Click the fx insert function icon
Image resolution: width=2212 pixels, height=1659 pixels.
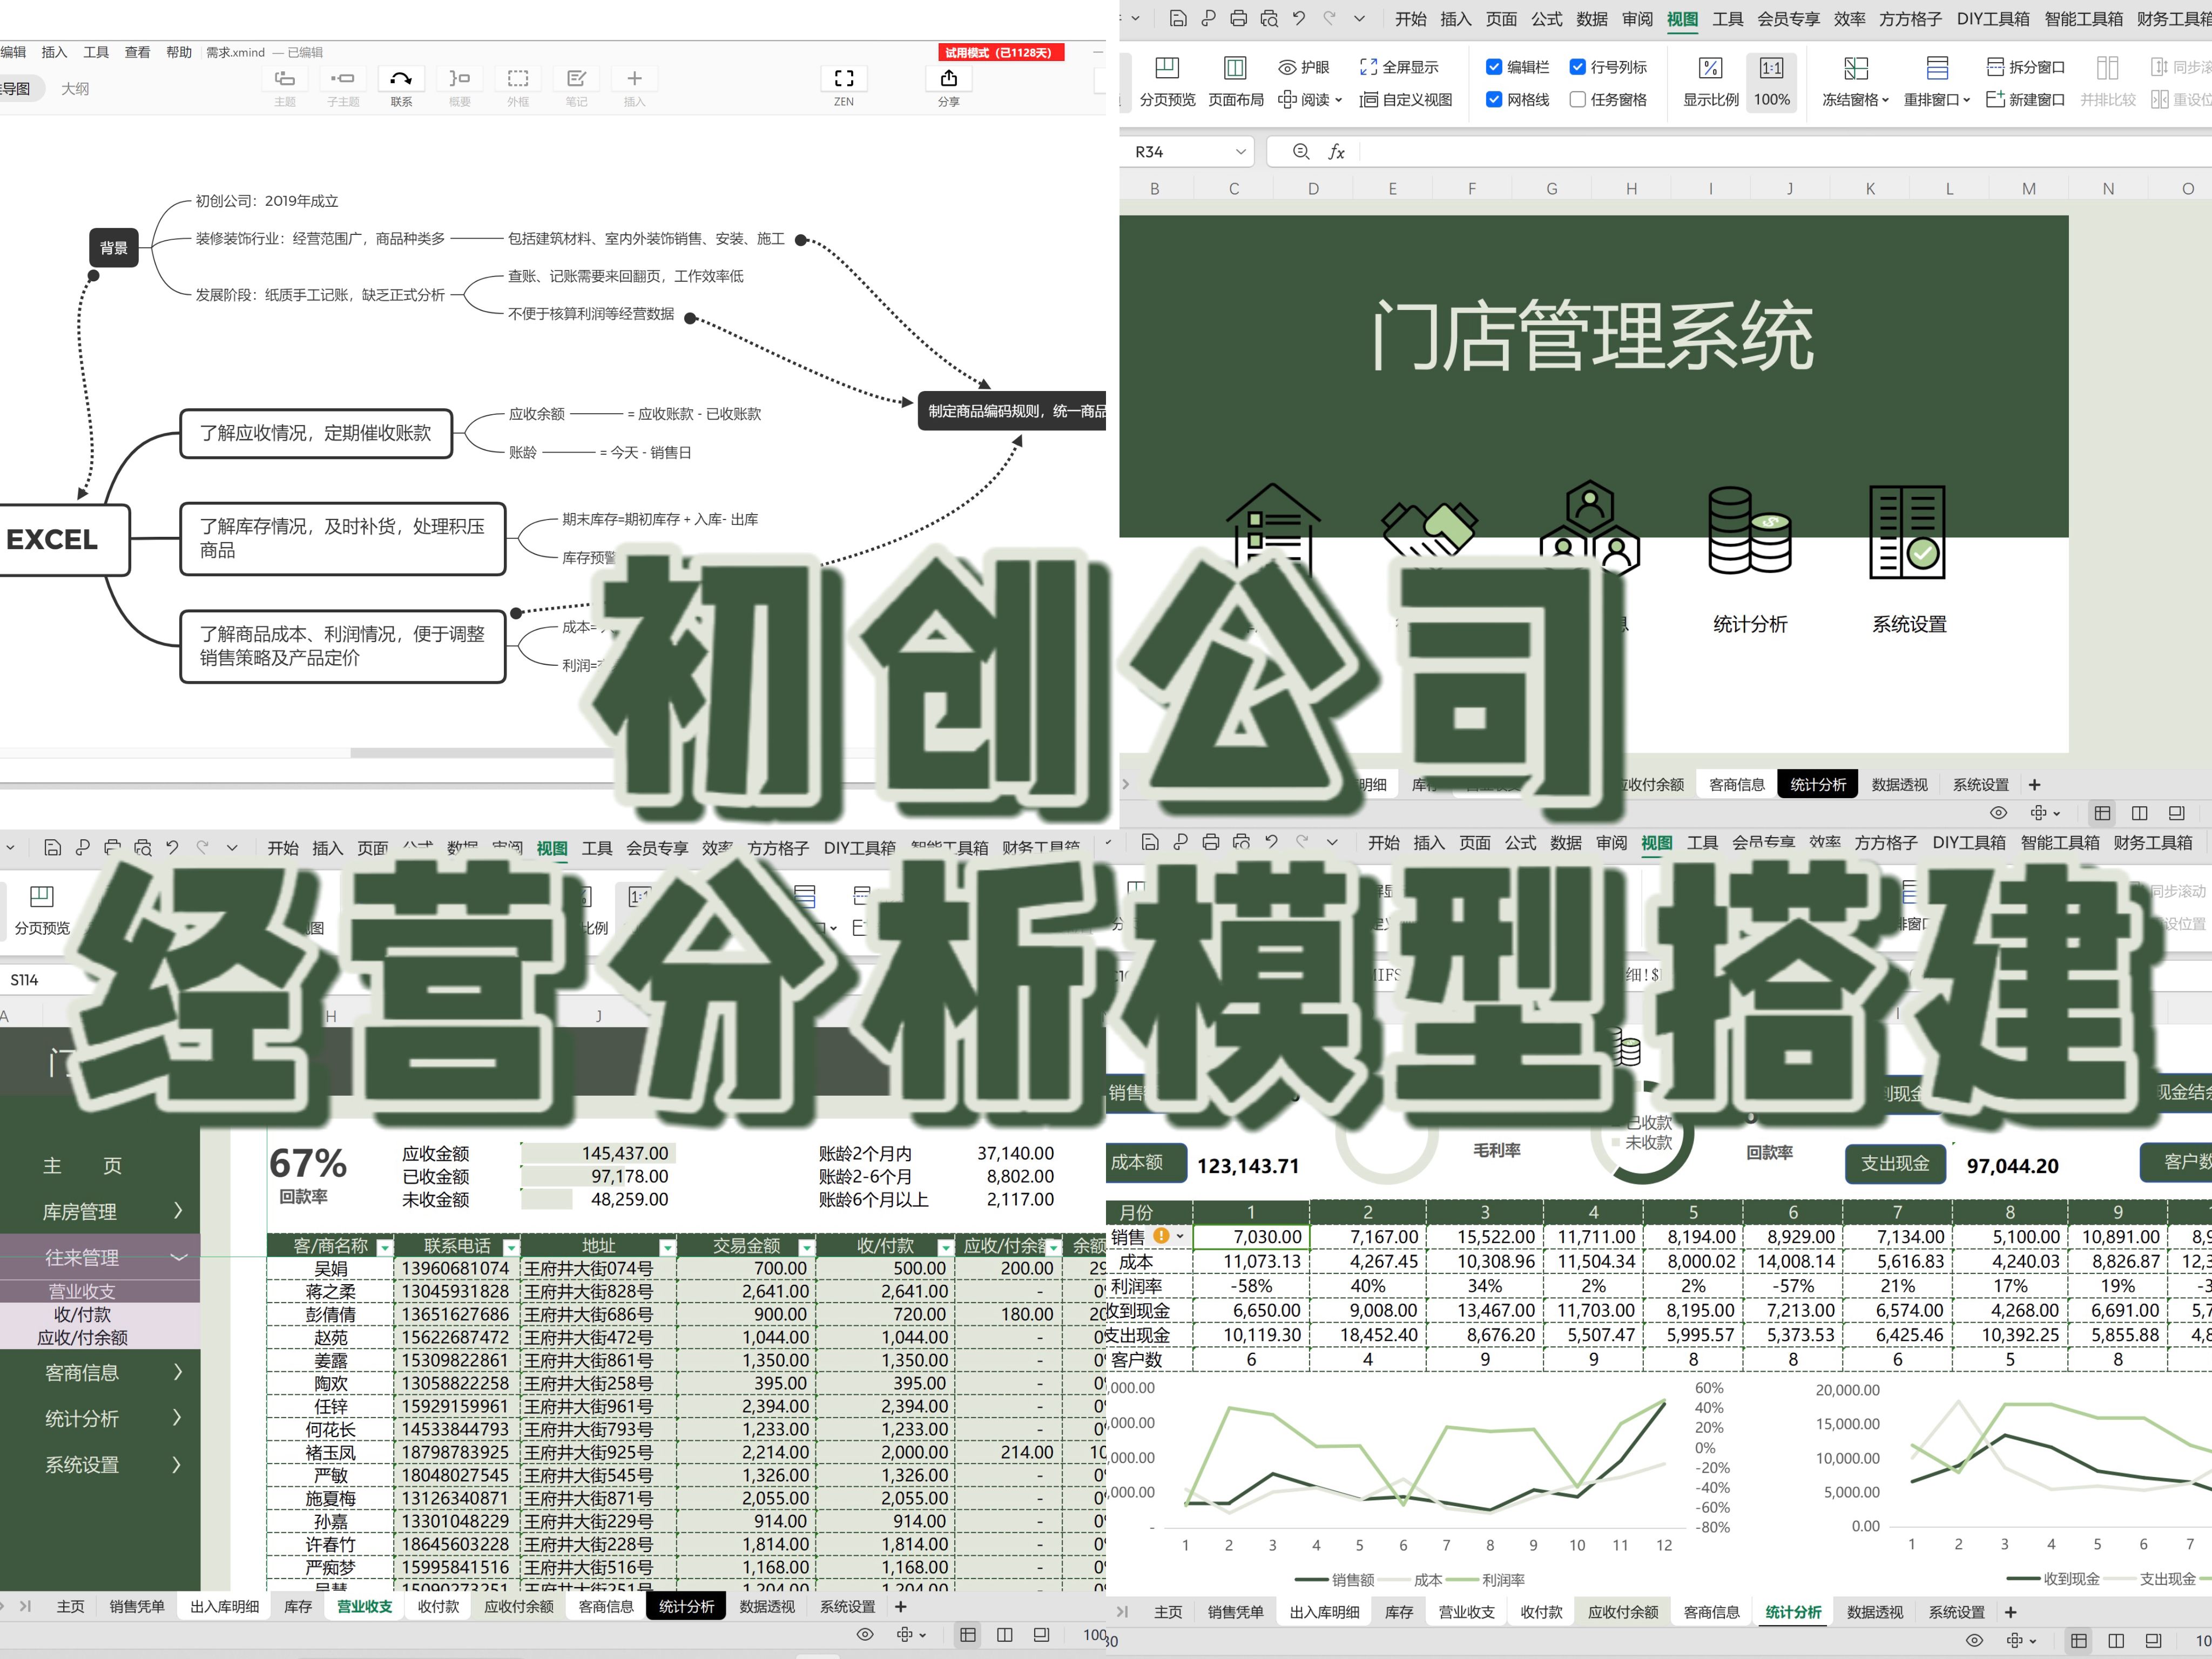(x=1338, y=152)
